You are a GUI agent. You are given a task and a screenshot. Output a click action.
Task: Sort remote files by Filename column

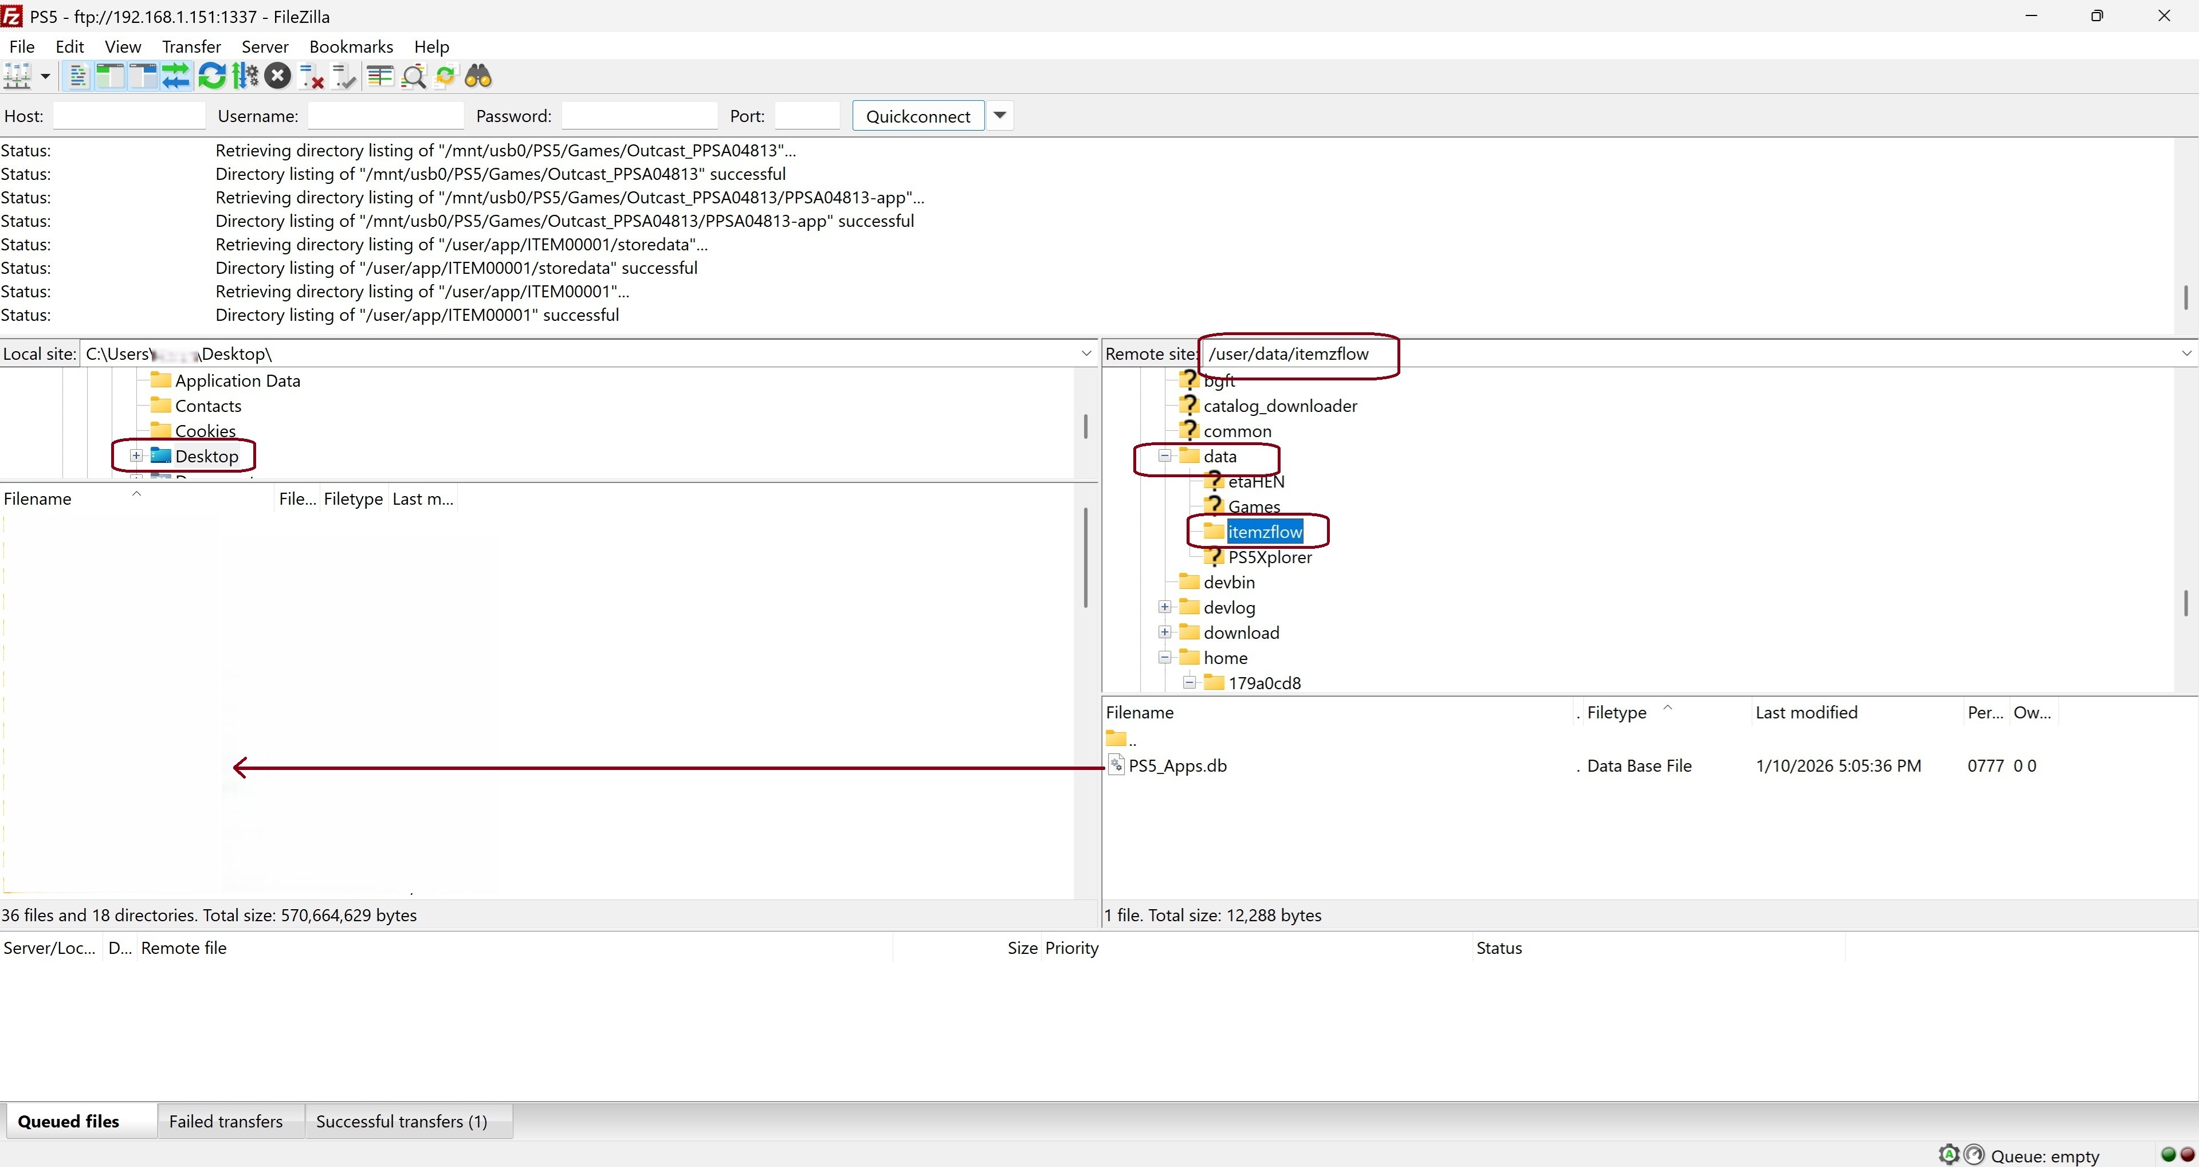(x=1140, y=713)
